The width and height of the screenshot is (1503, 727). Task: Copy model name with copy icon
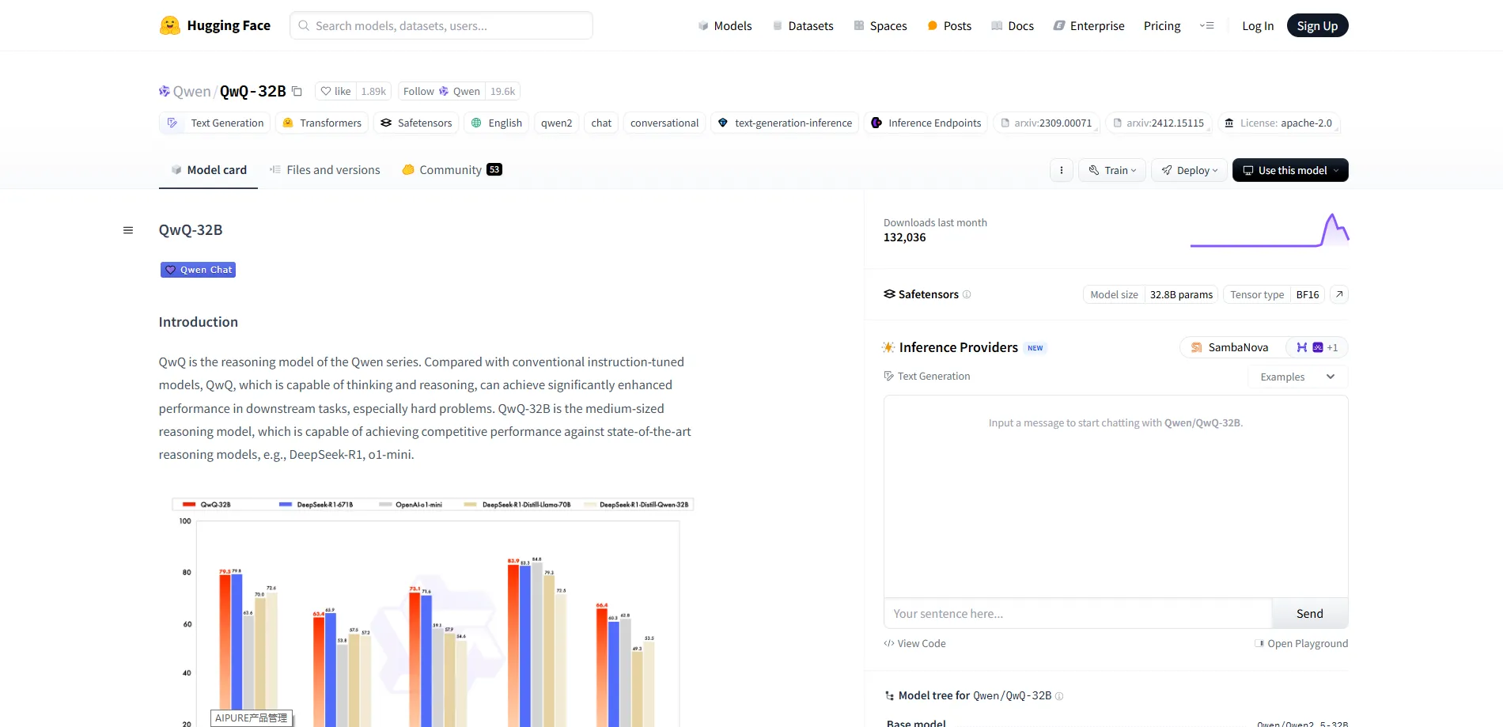pyautogui.click(x=297, y=92)
